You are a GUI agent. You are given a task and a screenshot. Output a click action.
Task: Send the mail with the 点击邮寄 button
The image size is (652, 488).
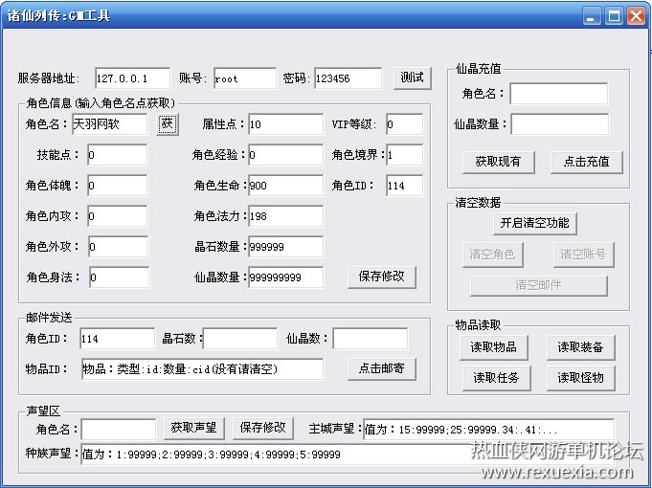(x=381, y=368)
